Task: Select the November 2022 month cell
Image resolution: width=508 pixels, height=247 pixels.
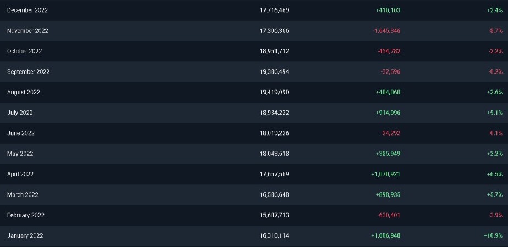Action: tap(27, 31)
